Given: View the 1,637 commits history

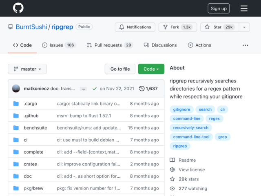Looking at the screenshot, I should [148, 89].
